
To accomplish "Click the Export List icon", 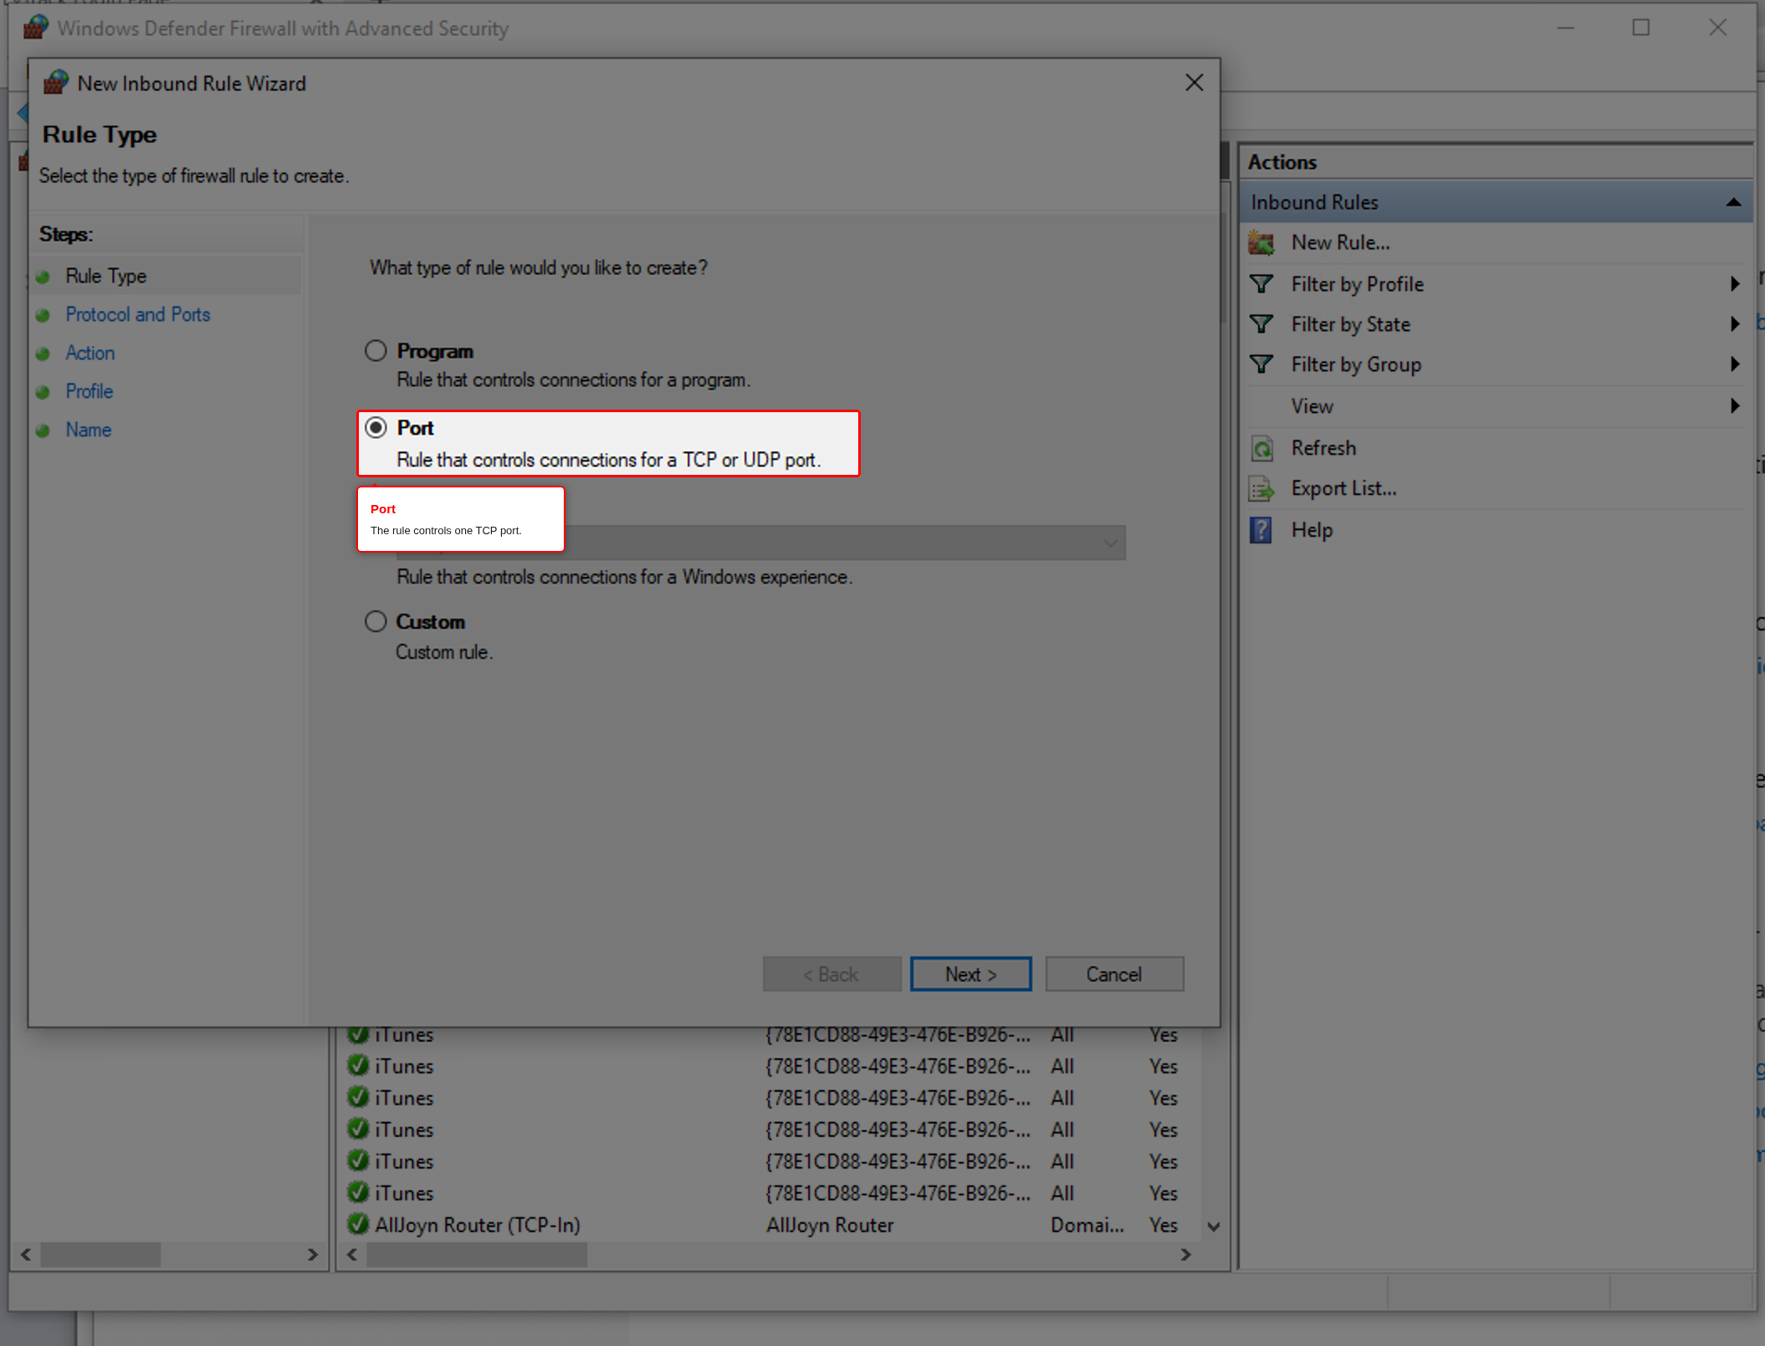I will coord(1261,489).
